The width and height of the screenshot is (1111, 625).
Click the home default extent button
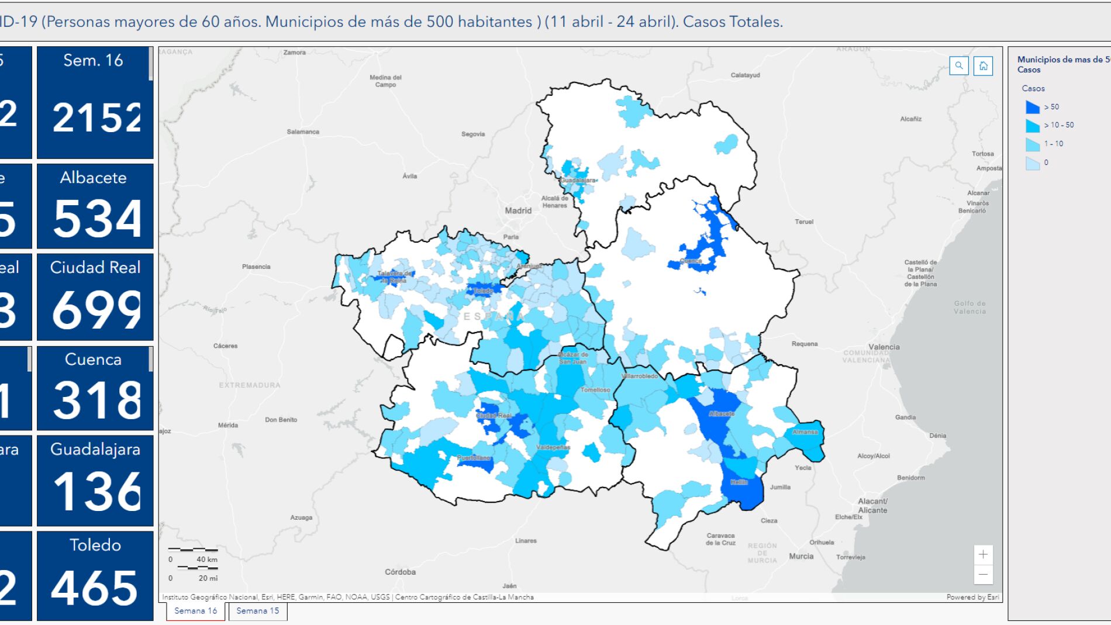984,65
